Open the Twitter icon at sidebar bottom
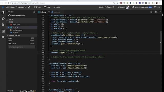This screenshot has width=164, height=92. tap(8, 91)
